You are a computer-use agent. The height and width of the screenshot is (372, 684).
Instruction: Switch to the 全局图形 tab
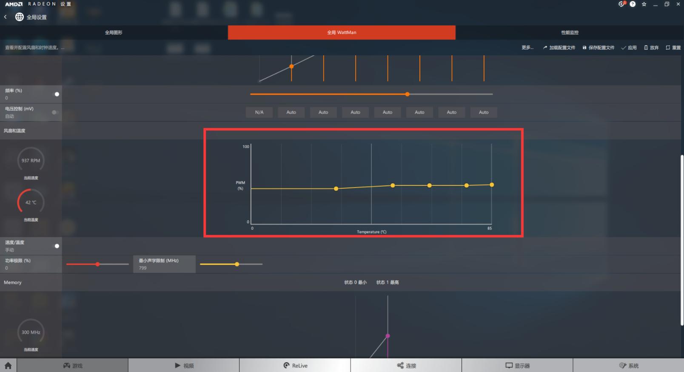[114, 32]
